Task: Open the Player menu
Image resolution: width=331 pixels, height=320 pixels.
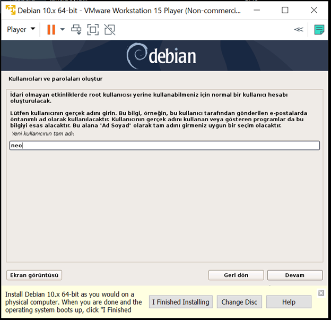Action: 21,29
